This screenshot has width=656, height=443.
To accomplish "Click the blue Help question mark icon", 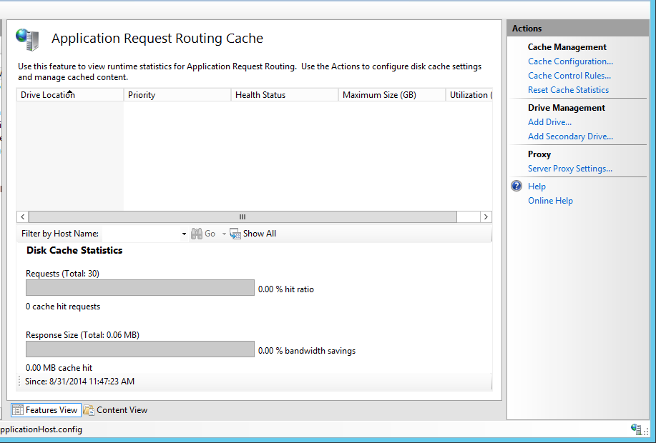I will coord(517,186).
